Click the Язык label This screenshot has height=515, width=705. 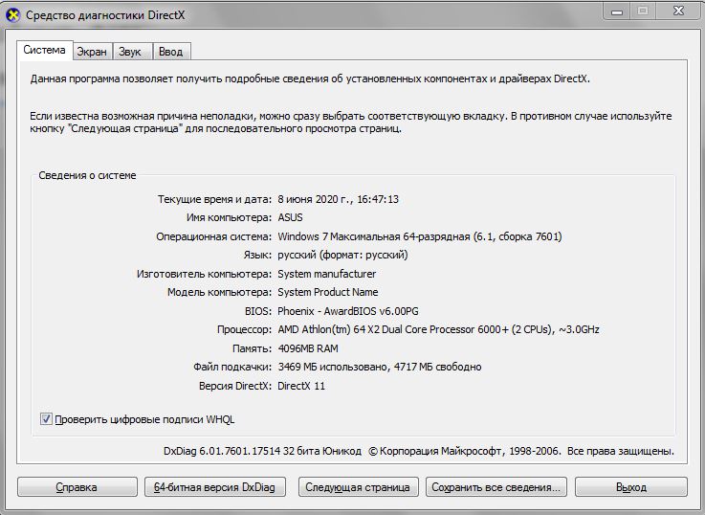(x=257, y=255)
